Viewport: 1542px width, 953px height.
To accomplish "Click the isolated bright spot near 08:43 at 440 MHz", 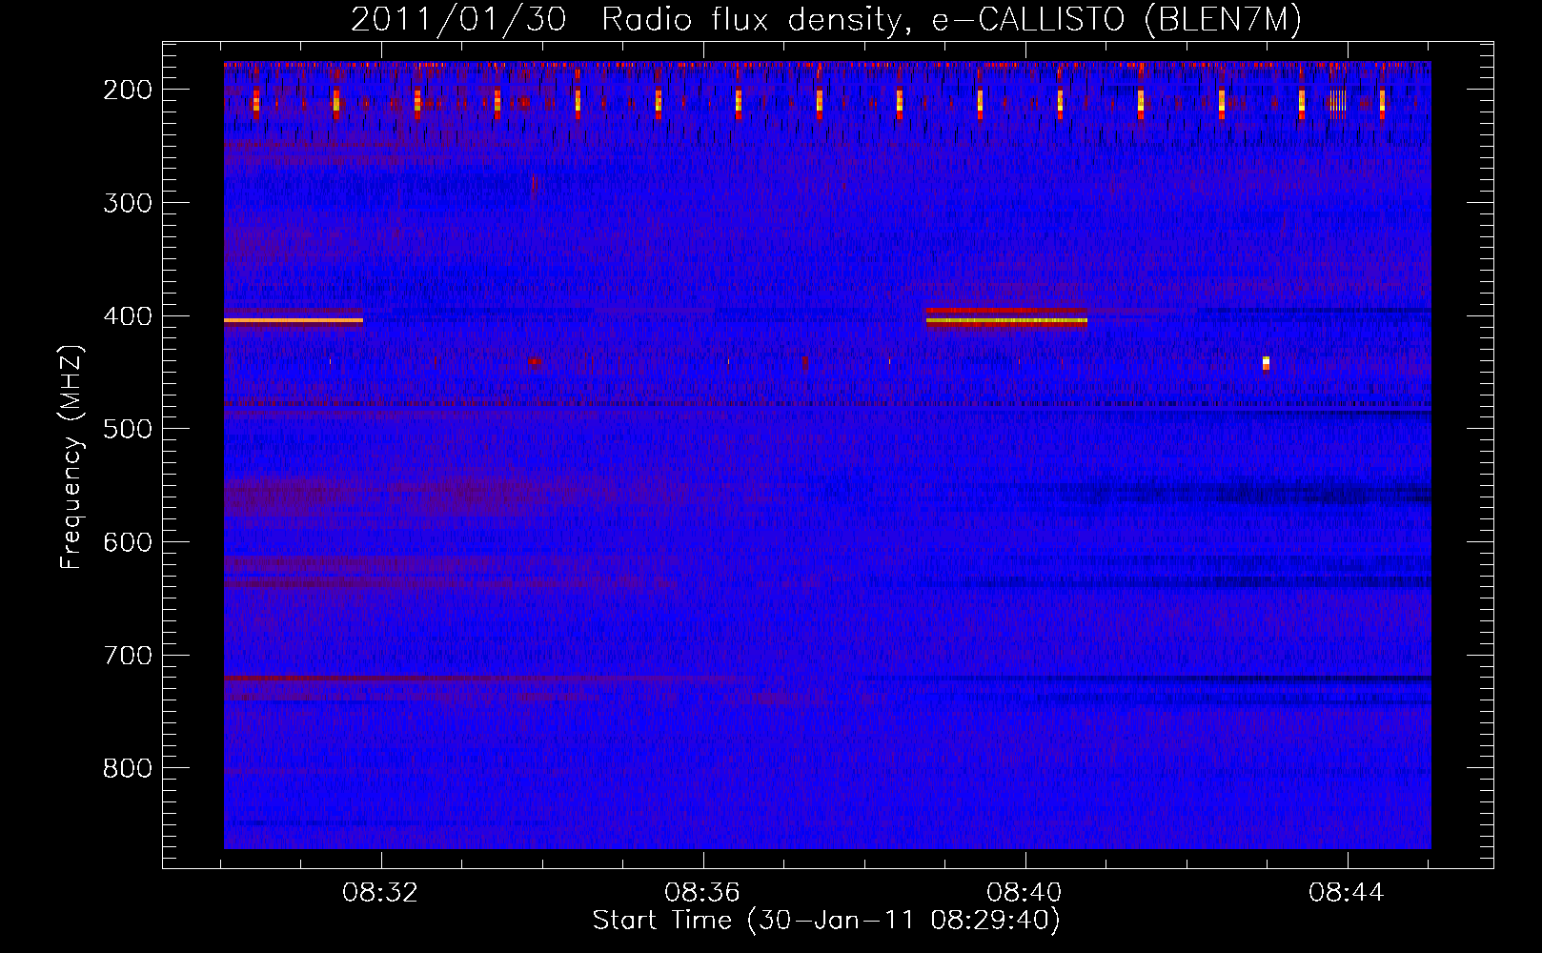I will [1266, 362].
